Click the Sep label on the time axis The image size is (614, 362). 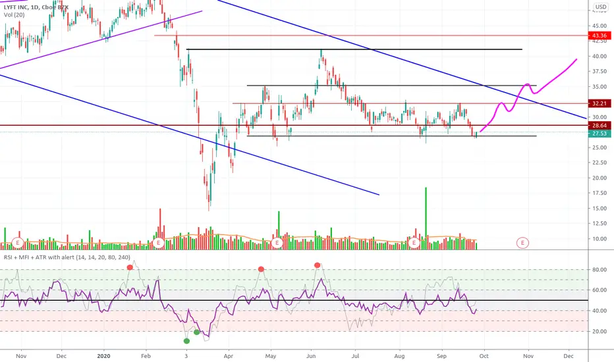pos(441,356)
